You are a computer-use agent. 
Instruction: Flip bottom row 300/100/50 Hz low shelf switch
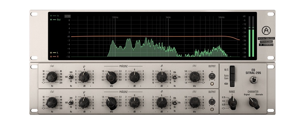coord(71,103)
